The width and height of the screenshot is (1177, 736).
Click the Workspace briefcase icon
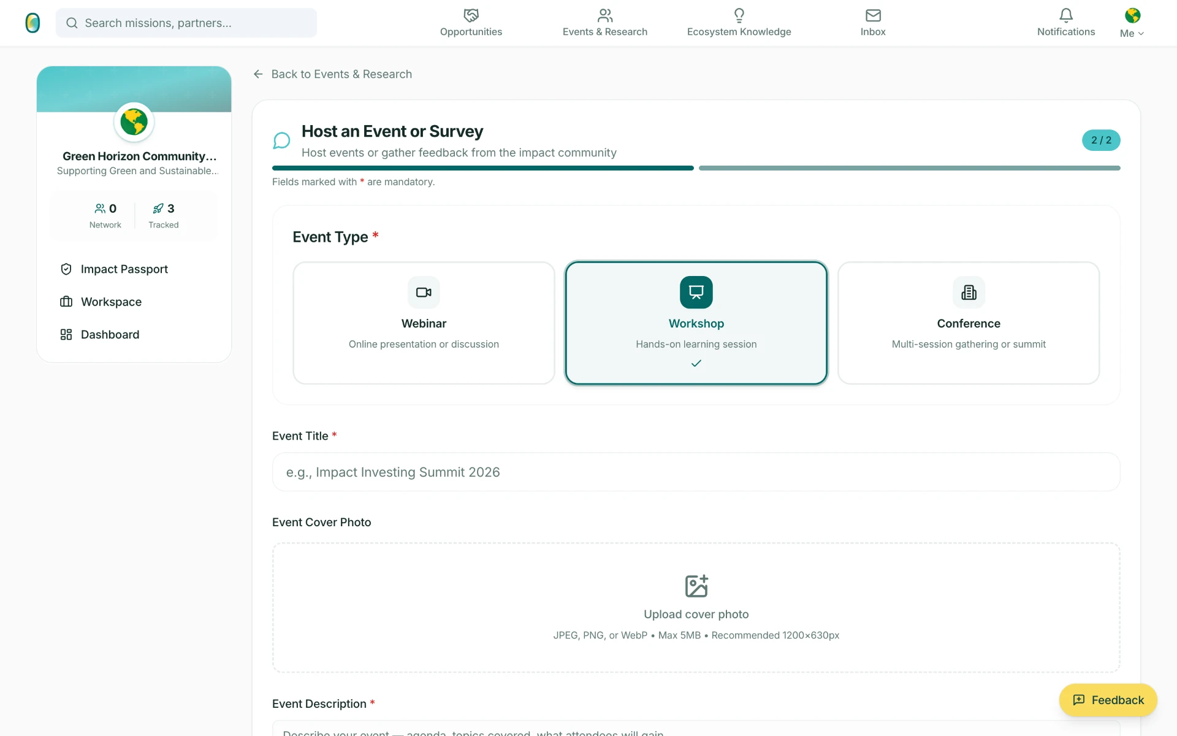(x=66, y=302)
